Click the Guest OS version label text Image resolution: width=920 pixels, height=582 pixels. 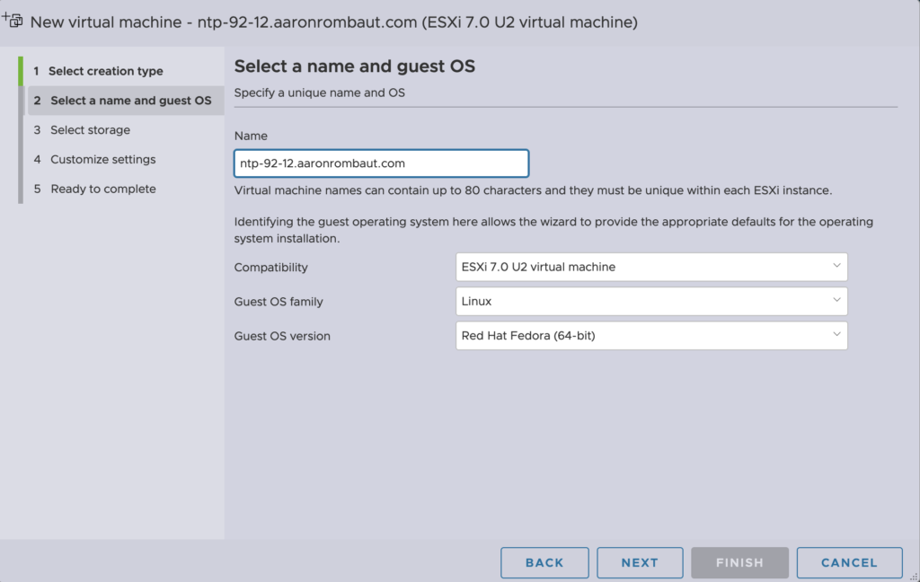click(282, 336)
